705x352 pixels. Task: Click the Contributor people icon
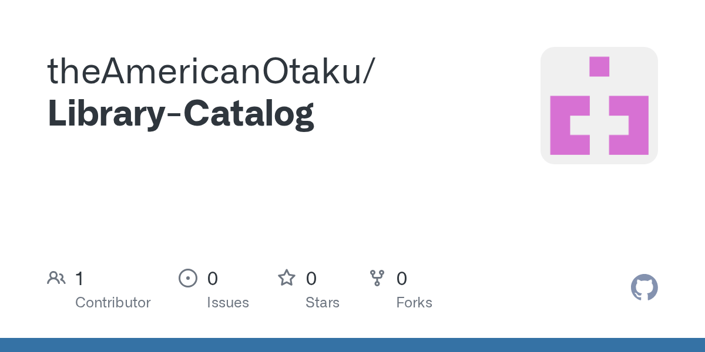pos(56,277)
